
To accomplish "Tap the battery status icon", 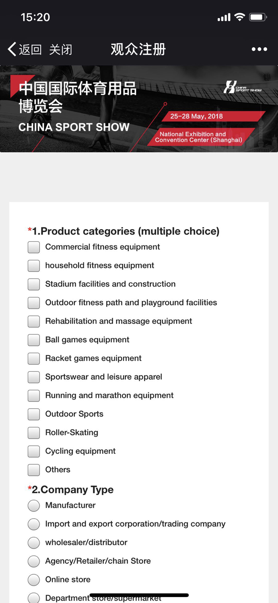I will coord(257,17).
